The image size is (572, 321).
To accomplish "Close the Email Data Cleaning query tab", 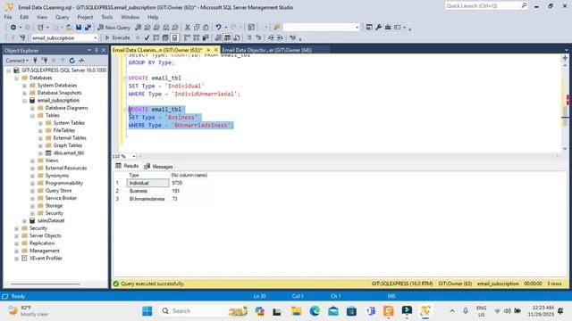I will click(x=216, y=50).
